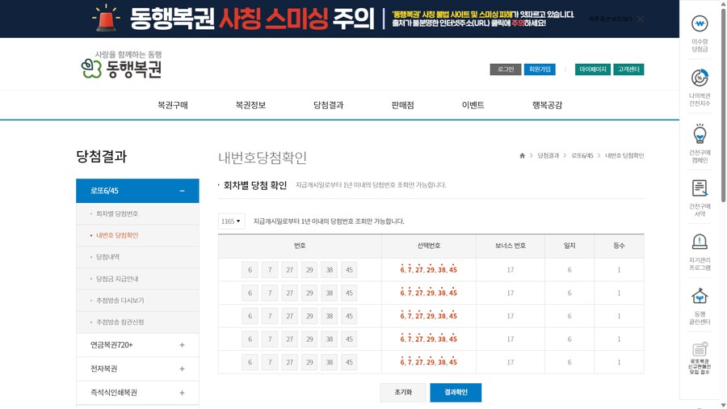Open 당첨금 지급안내 in the sidebar
Viewport: 727px width, 409px height.
pyautogui.click(x=117, y=279)
